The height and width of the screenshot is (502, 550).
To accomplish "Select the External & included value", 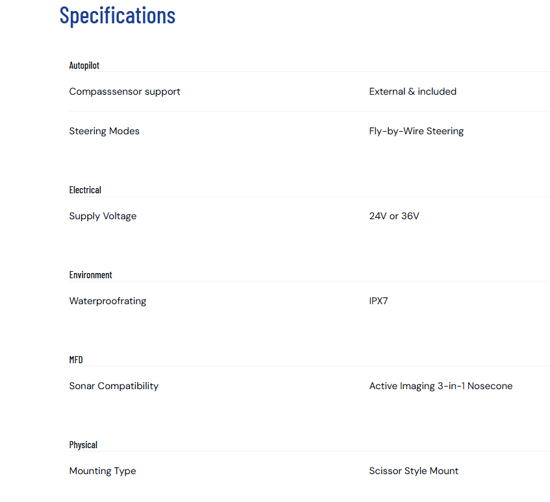I will [x=412, y=91].
